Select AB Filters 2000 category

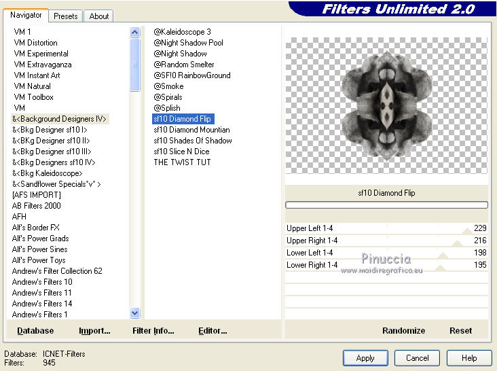[37, 206]
